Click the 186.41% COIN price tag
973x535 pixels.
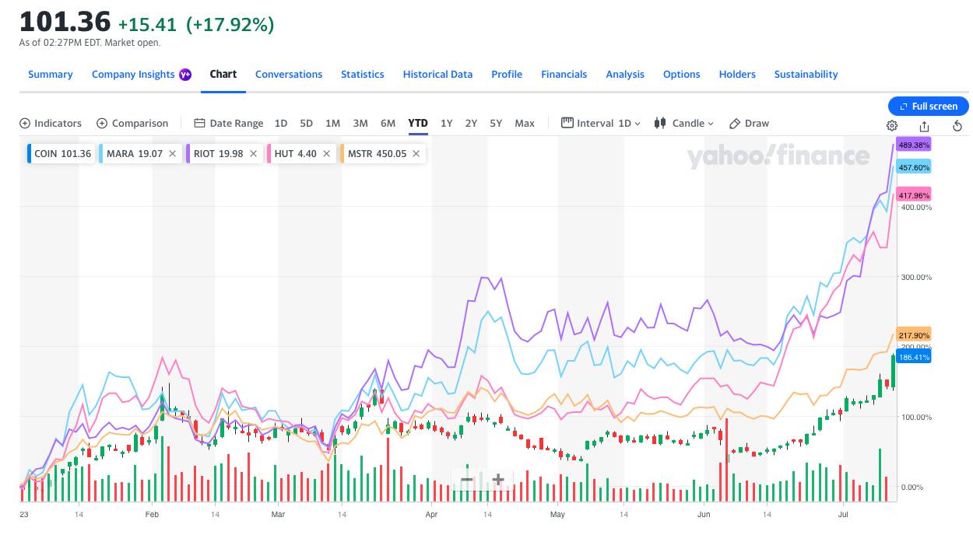[x=914, y=357]
